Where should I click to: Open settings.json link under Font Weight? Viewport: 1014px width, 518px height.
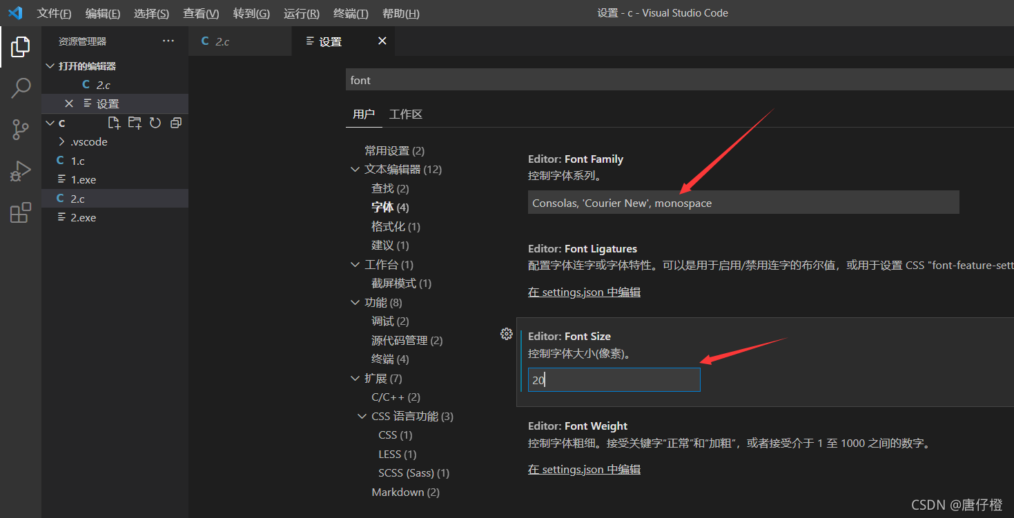point(584,469)
